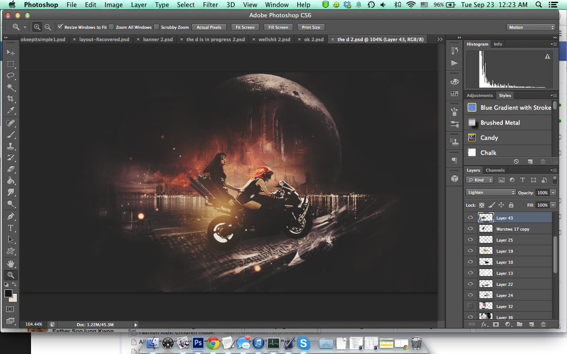Select the Brush tool

(x=11, y=135)
